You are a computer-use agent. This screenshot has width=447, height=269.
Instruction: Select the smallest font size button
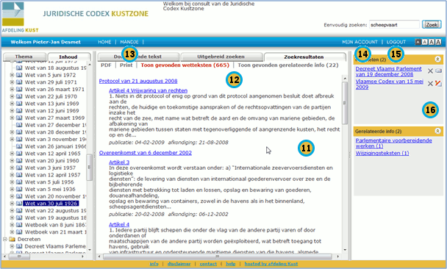pos(418,42)
